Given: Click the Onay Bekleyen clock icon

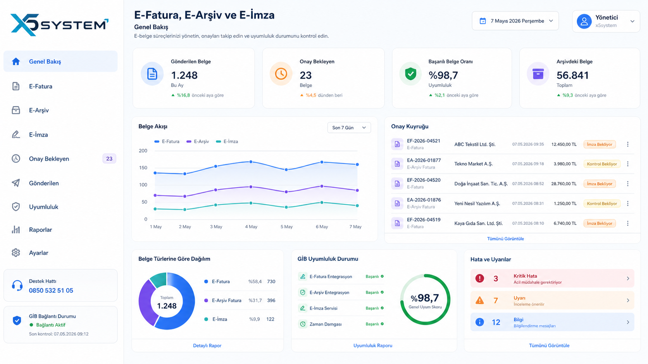Looking at the screenshot, I should (x=16, y=159).
